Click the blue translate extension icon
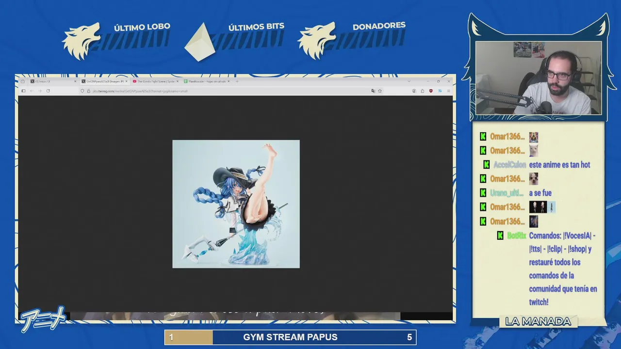This screenshot has width=621, height=349. (440, 91)
